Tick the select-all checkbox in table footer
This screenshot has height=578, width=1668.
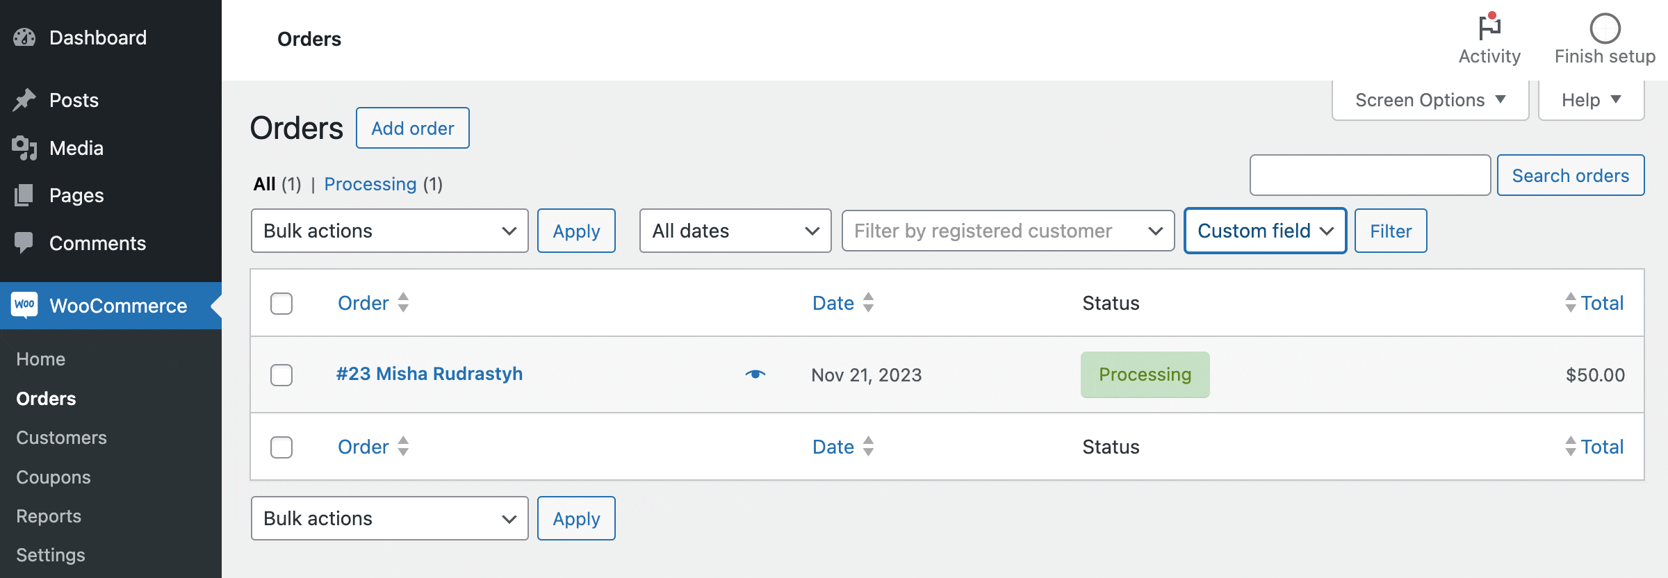[x=281, y=447]
